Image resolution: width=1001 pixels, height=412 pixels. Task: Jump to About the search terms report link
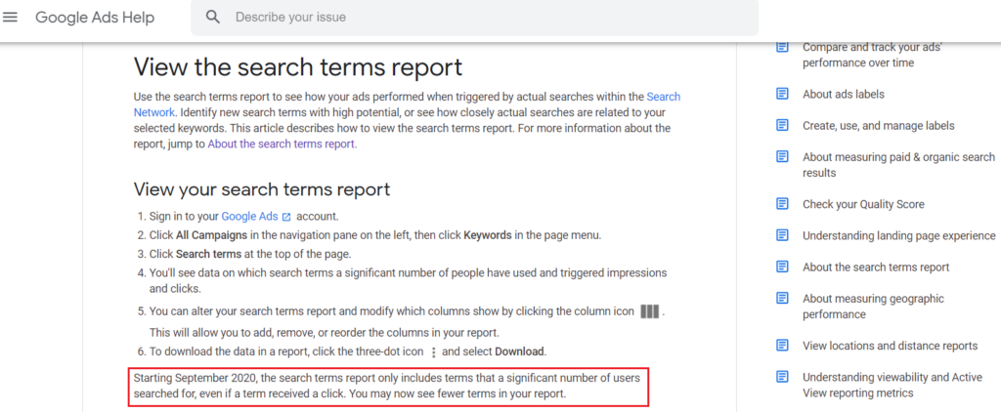tap(283, 144)
